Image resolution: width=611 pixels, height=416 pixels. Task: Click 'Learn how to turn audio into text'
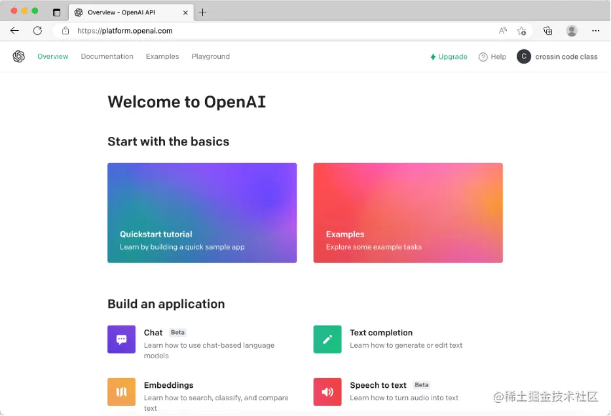404,398
